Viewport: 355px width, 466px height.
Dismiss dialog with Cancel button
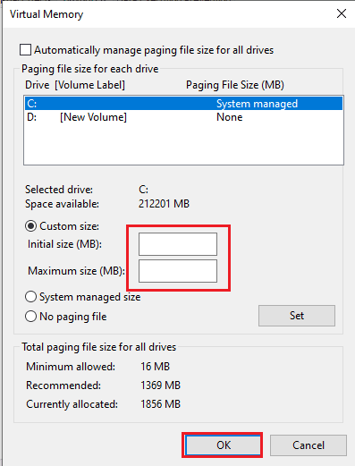coord(309,445)
